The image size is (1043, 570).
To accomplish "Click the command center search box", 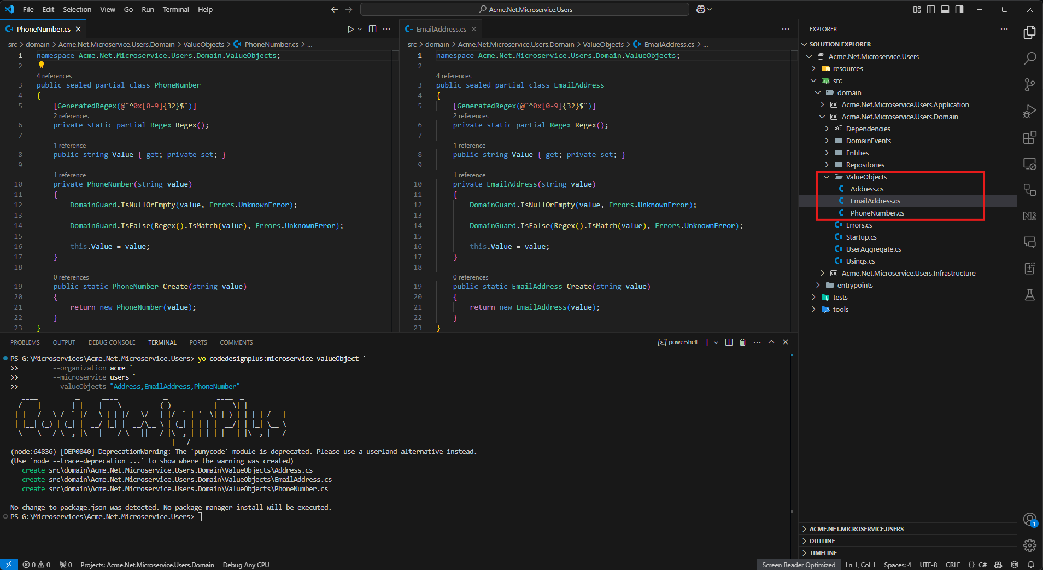I will click(x=525, y=9).
